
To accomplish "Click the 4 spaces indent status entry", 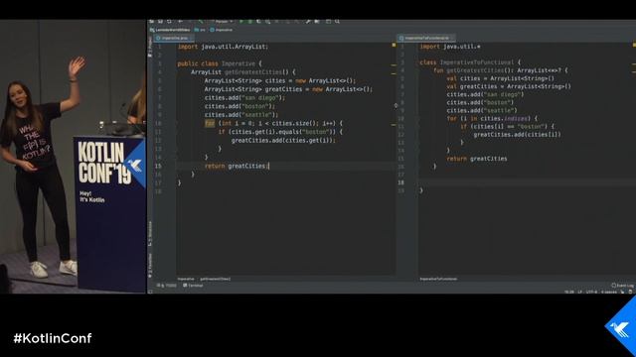I will pos(609,292).
